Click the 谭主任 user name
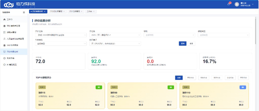 coord(244,3)
